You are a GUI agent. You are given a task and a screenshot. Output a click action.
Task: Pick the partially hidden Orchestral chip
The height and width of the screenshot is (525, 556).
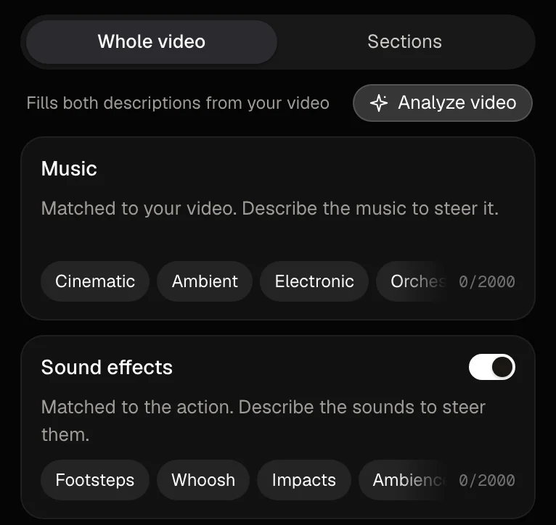pyautogui.click(x=413, y=281)
